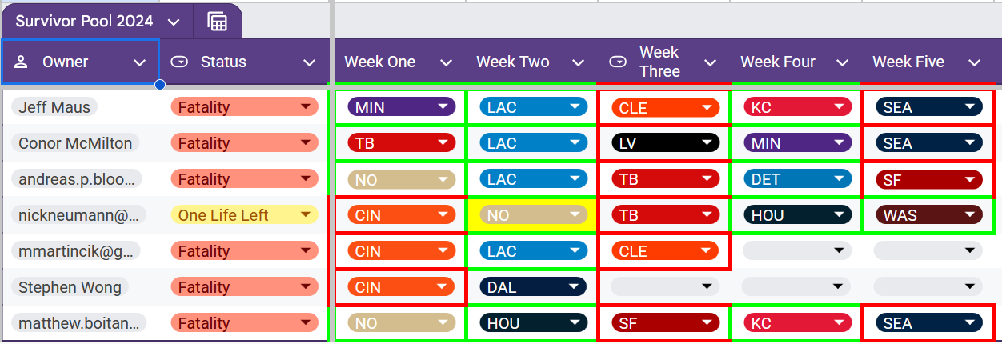1002x344 pixels.
Task: Click the Survivor Pool 2024 table name
Action: click(x=84, y=22)
